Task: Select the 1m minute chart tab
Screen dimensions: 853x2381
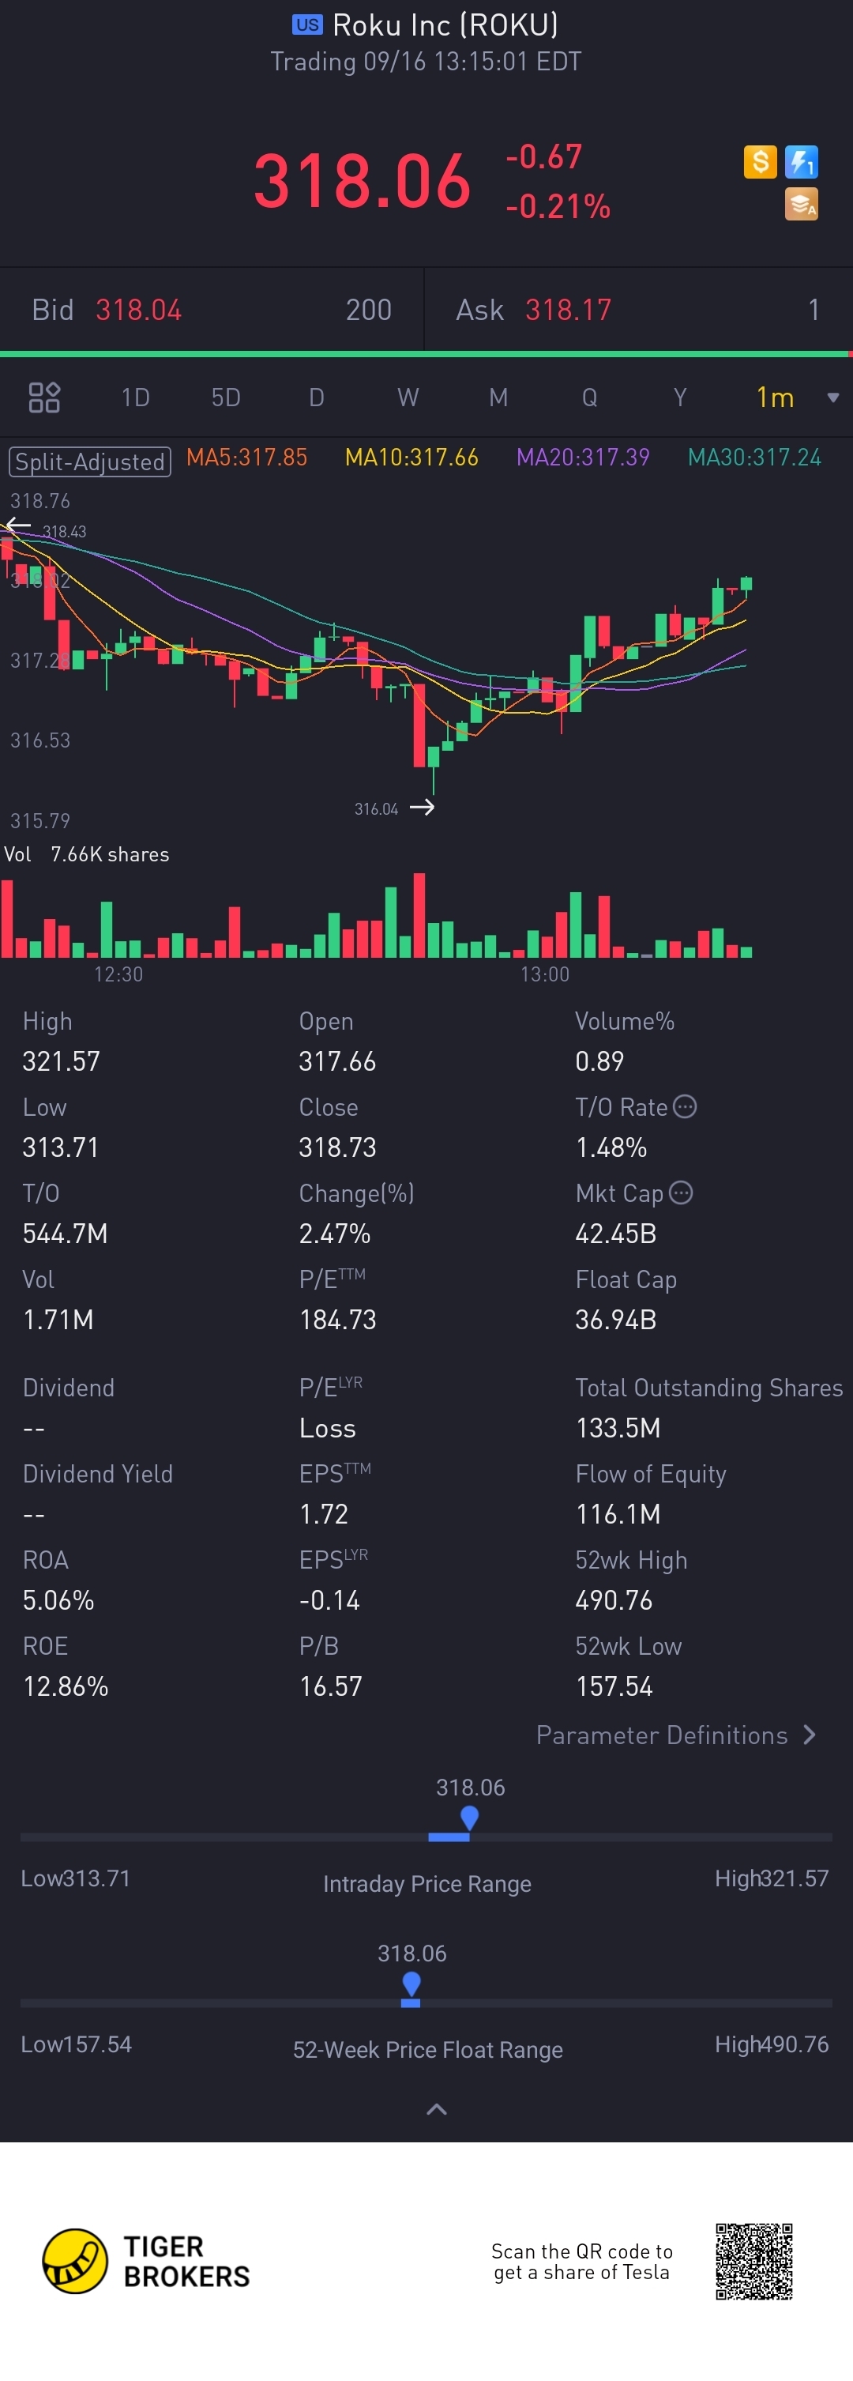Action: (775, 397)
